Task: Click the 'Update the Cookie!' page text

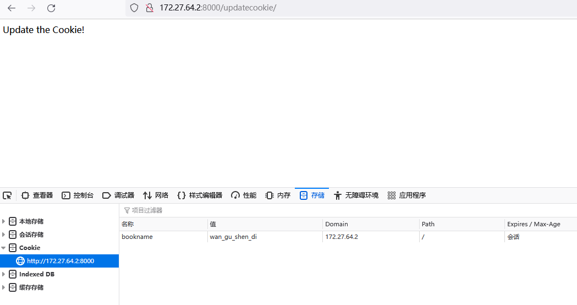Action: pyautogui.click(x=43, y=30)
